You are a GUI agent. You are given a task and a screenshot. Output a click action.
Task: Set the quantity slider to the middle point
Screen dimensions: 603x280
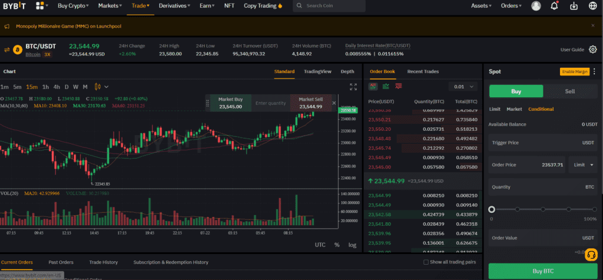(x=543, y=209)
